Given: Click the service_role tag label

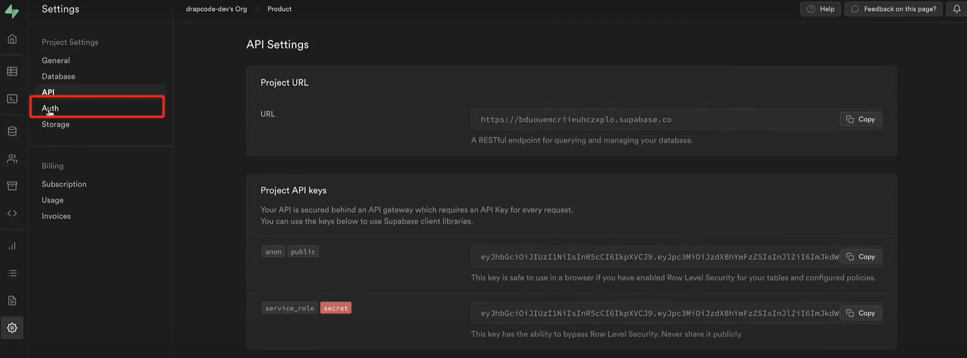Looking at the screenshot, I should (290, 308).
